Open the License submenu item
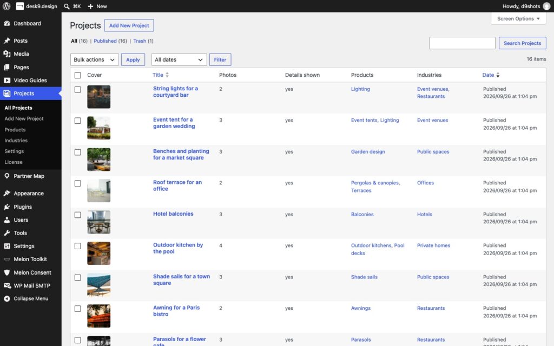The width and height of the screenshot is (554, 346). pos(14,162)
